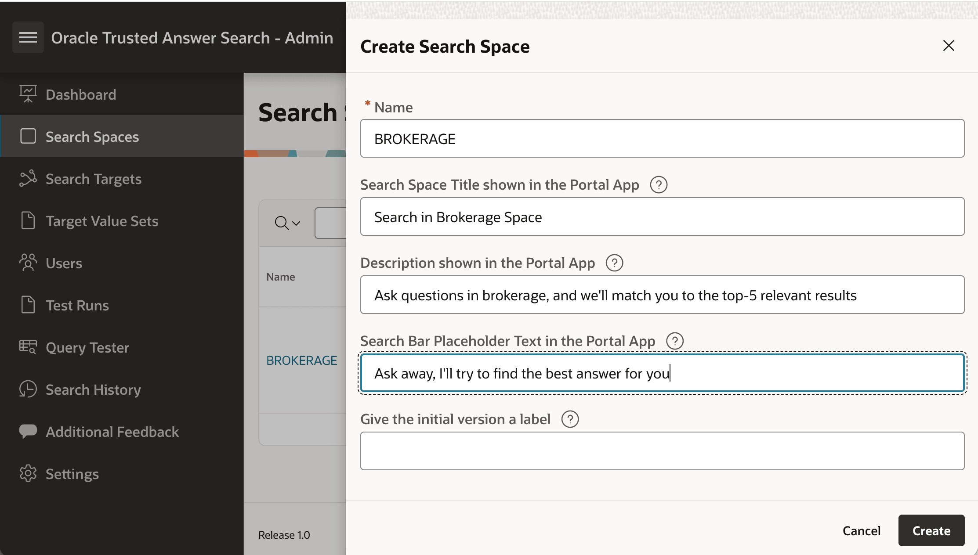Viewport: 978px width, 555px height.
Task: Open the Dashboard panel icon
Action: [28, 94]
